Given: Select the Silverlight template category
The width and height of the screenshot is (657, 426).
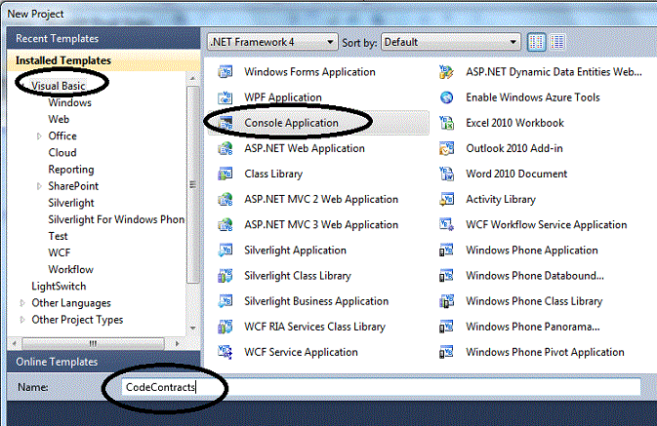Looking at the screenshot, I should [71, 203].
